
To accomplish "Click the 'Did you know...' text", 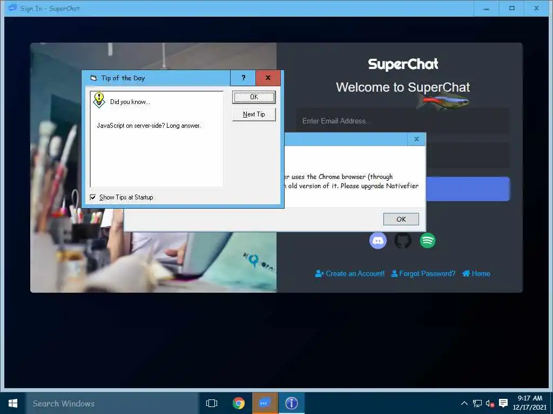I will point(130,102).
